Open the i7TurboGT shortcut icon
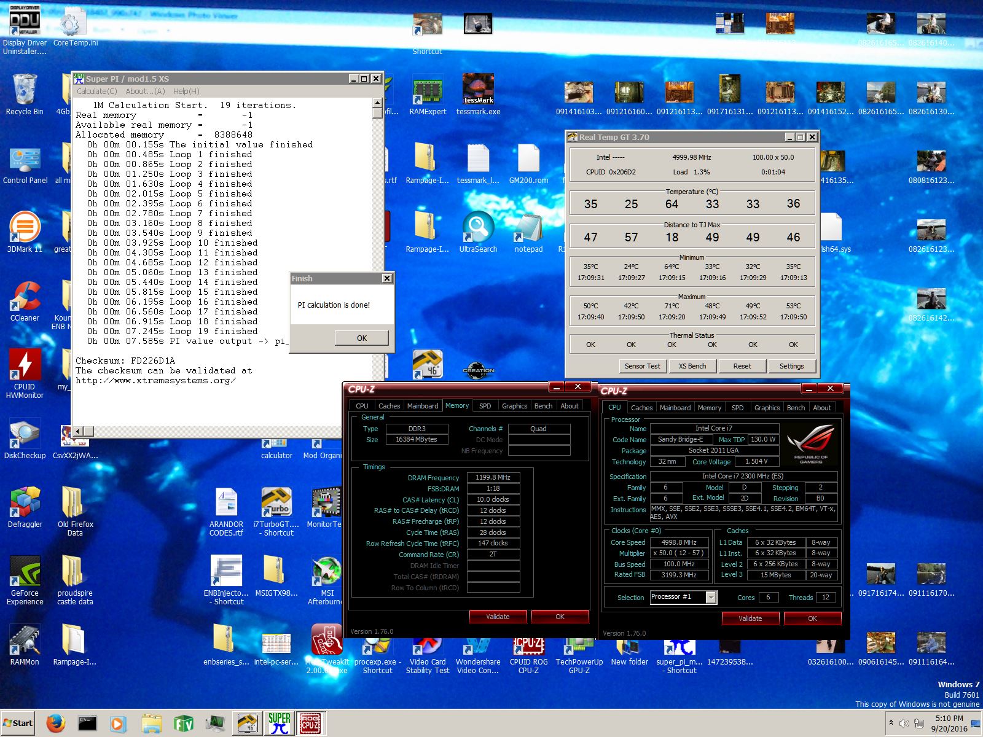 pyautogui.click(x=276, y=510)
